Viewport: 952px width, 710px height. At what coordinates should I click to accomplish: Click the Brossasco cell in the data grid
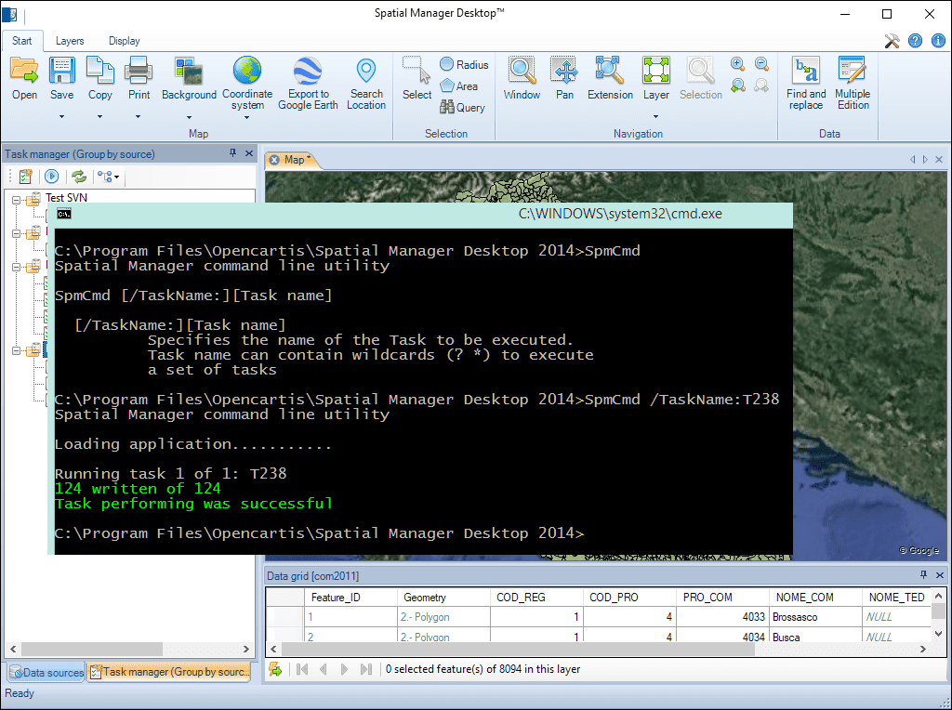click(x=816, y=617)
